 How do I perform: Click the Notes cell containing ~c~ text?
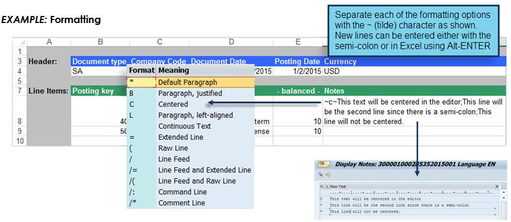[414, 112]
